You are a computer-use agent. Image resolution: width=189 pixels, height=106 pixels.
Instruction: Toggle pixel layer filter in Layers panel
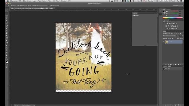(x=172, y=33)
